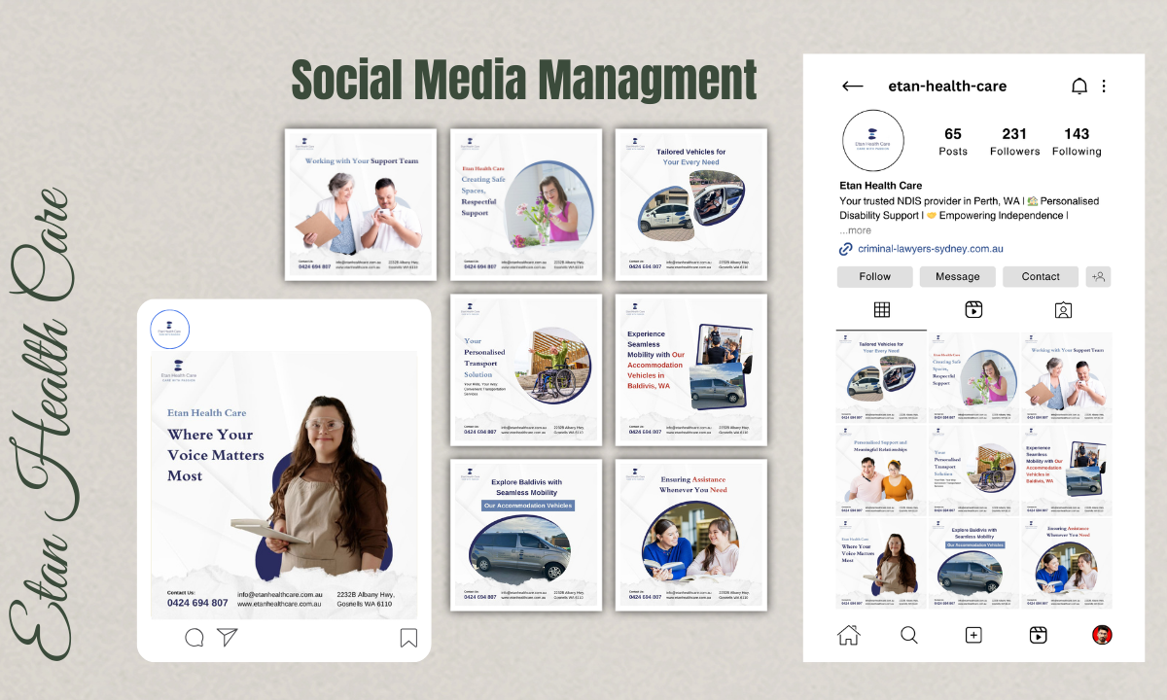Open the Reels tab on the profile
This screenshot has height=700, width=1167.
click(x=972, y=309)
